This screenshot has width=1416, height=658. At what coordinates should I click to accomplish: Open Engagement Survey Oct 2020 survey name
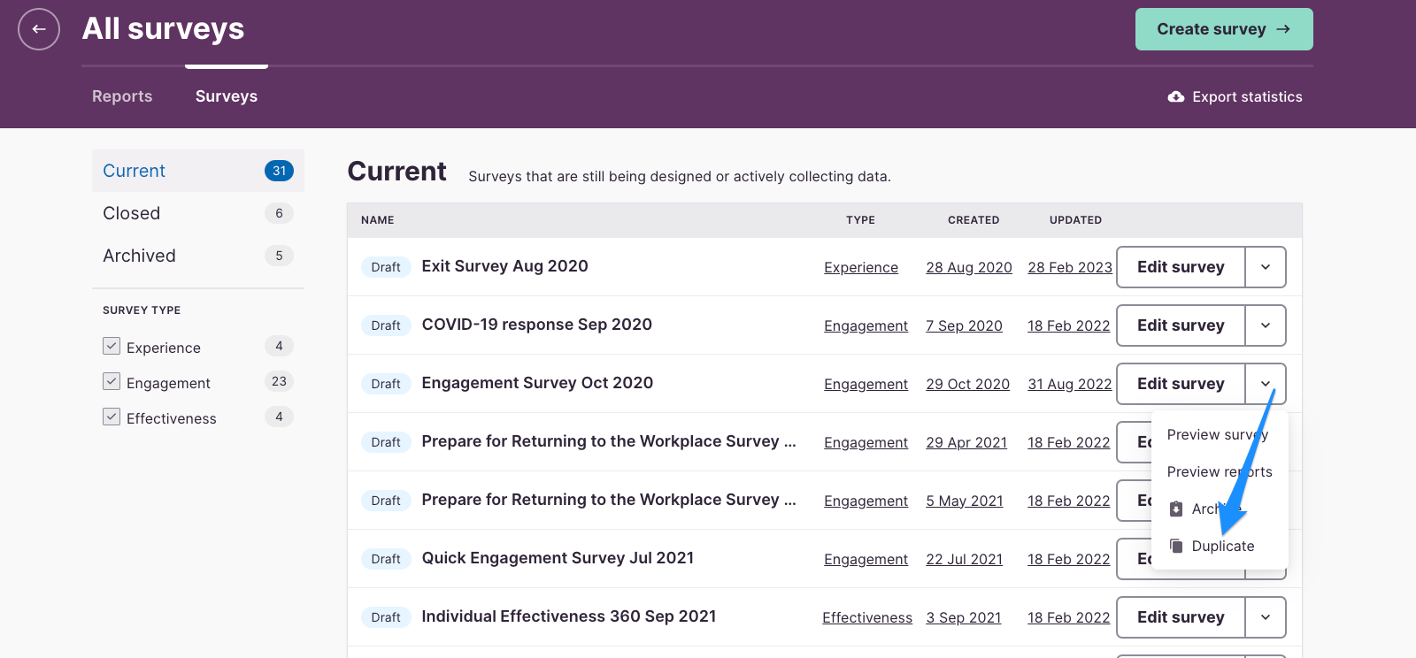pos(537,383)
